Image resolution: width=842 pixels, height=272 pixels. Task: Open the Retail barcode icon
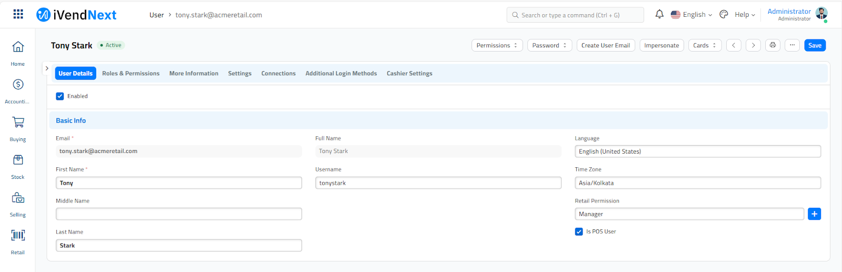(x=18, y=235)
